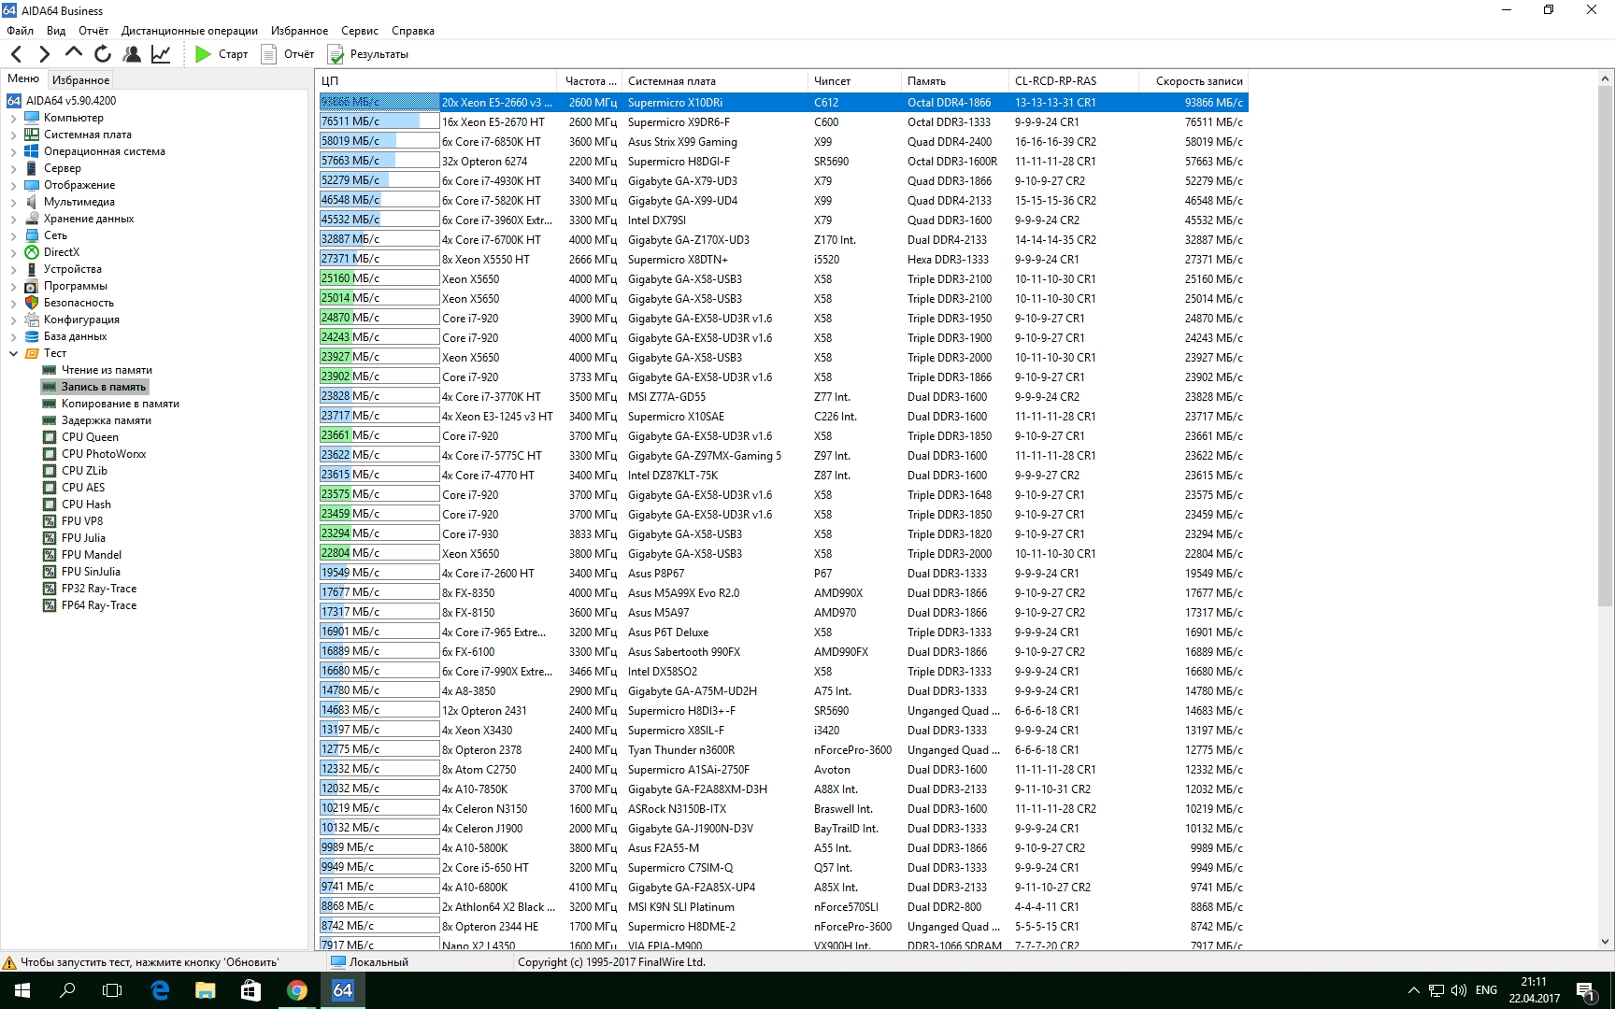
Task: Switch to the Меню tab
Action: coord(23,79)
